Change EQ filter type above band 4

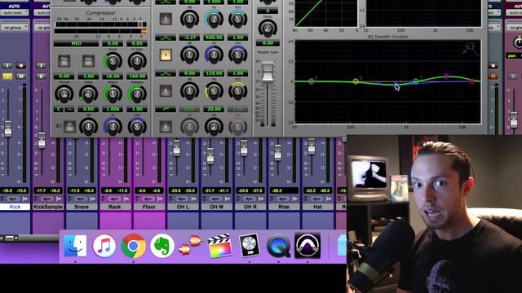(166, 37)
